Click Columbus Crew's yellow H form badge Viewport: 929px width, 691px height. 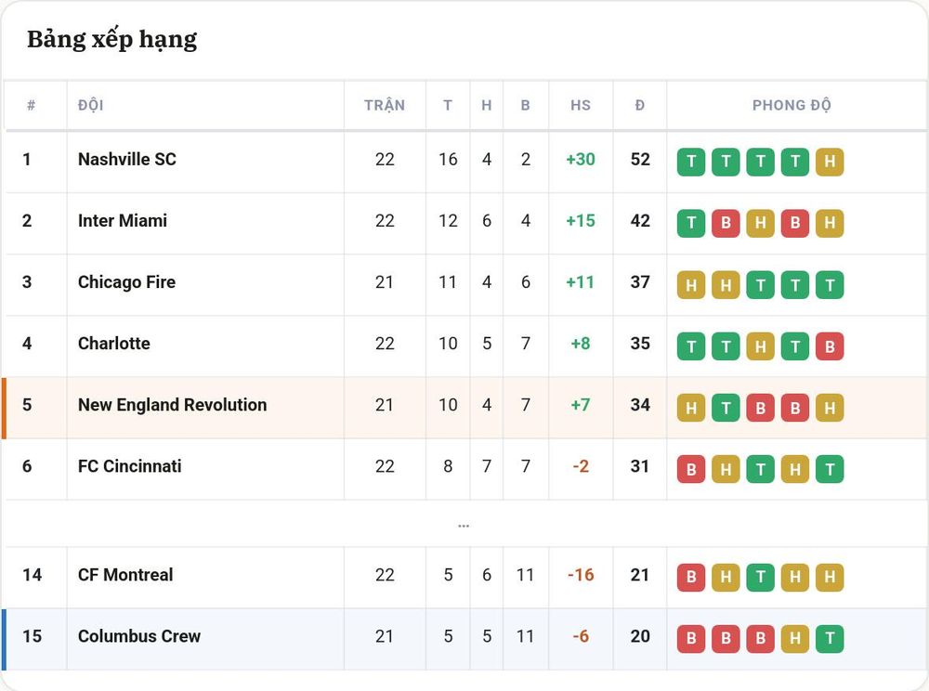pos(795,638)
